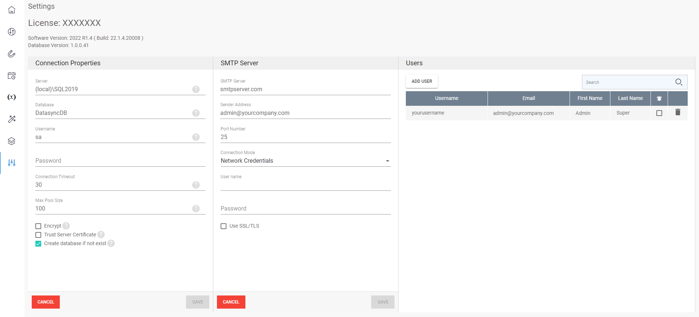Open the Home icon in sidebar
Screen dimensions: 699x317
(12, 10)
